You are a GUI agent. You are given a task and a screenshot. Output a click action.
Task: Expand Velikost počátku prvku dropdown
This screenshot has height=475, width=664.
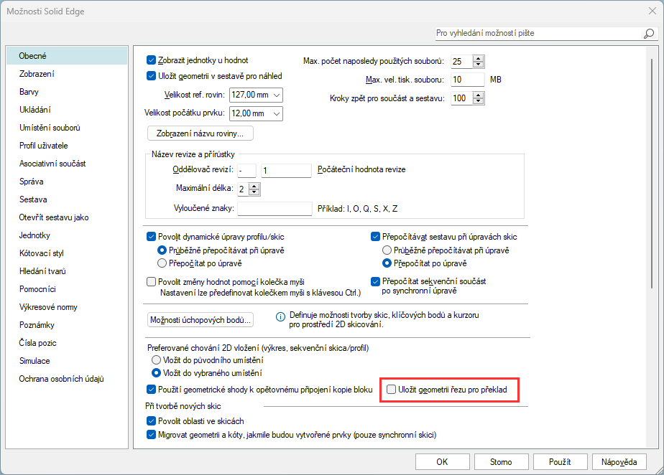[x=277, y=113]
